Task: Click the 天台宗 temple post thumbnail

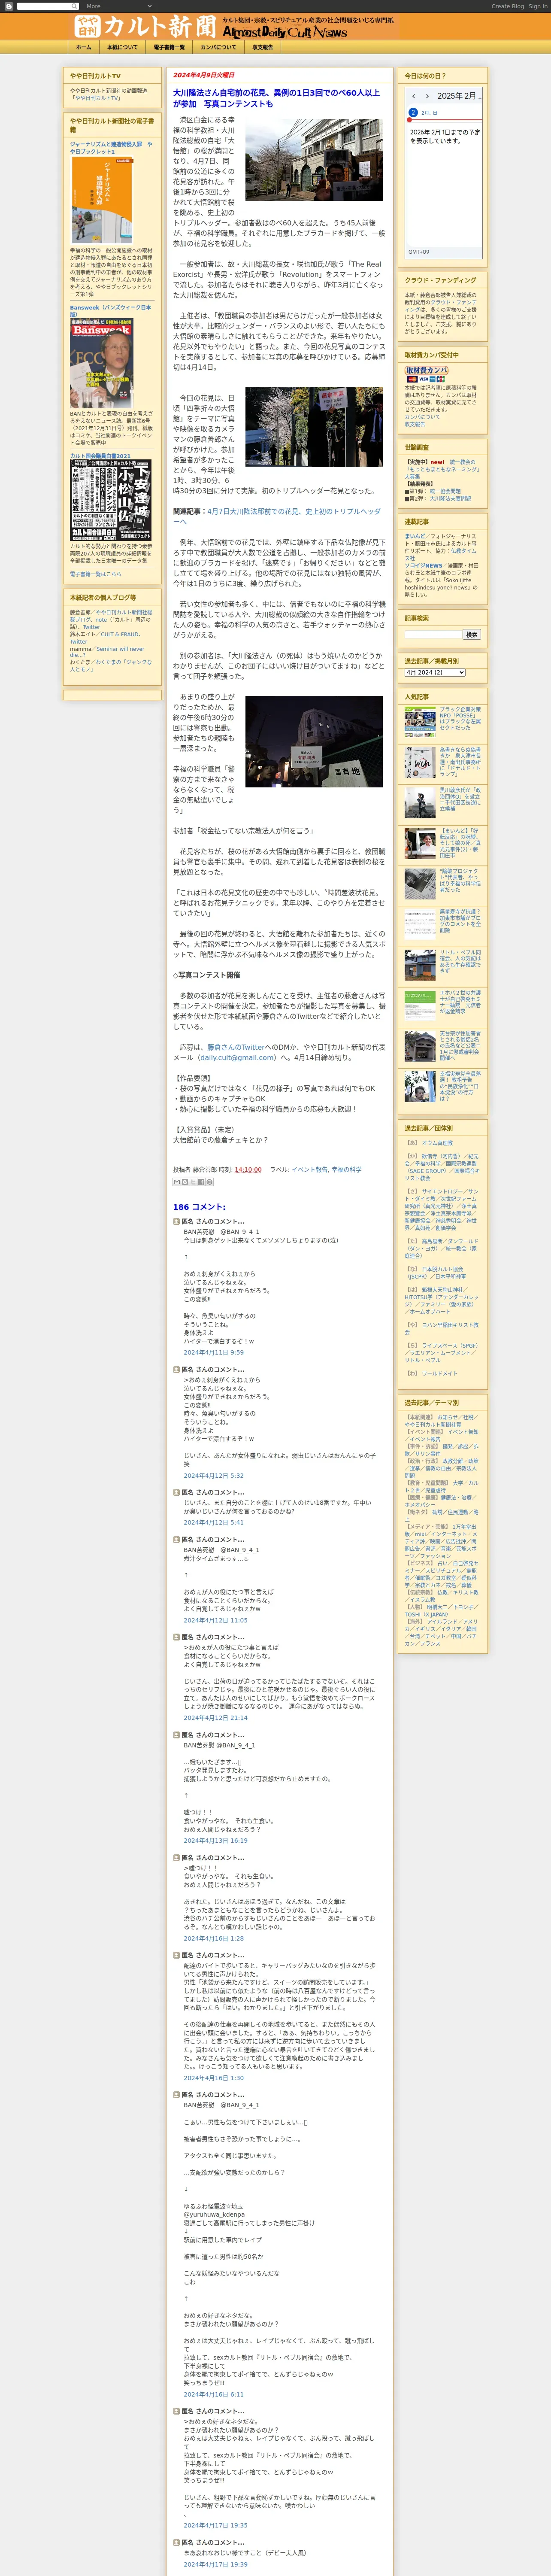Action: [x=420, y=1046]
